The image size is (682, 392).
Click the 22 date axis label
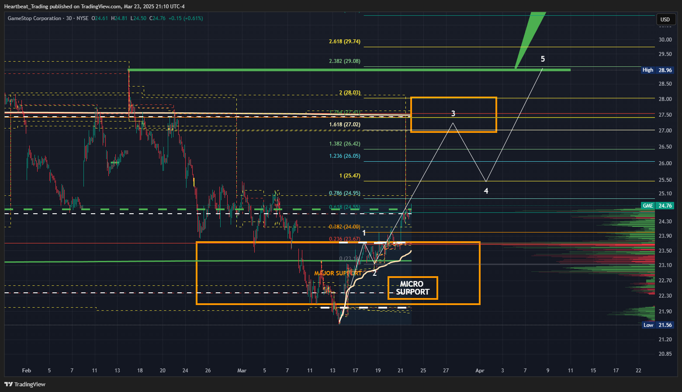coord(638,371)
